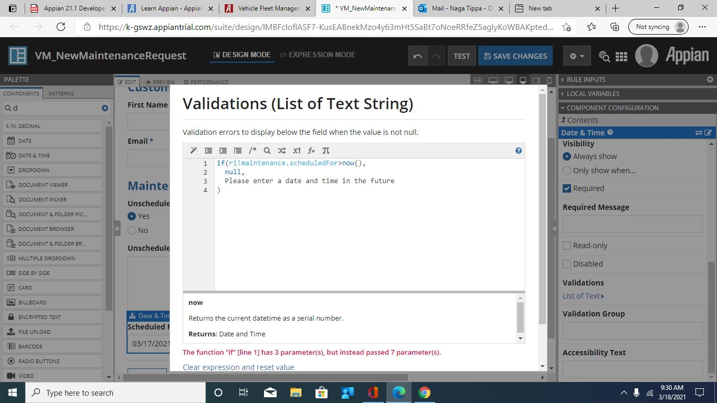Switch to the Preview tab
The width and height of the screenshot is (717, 403).
coord(160,82)
